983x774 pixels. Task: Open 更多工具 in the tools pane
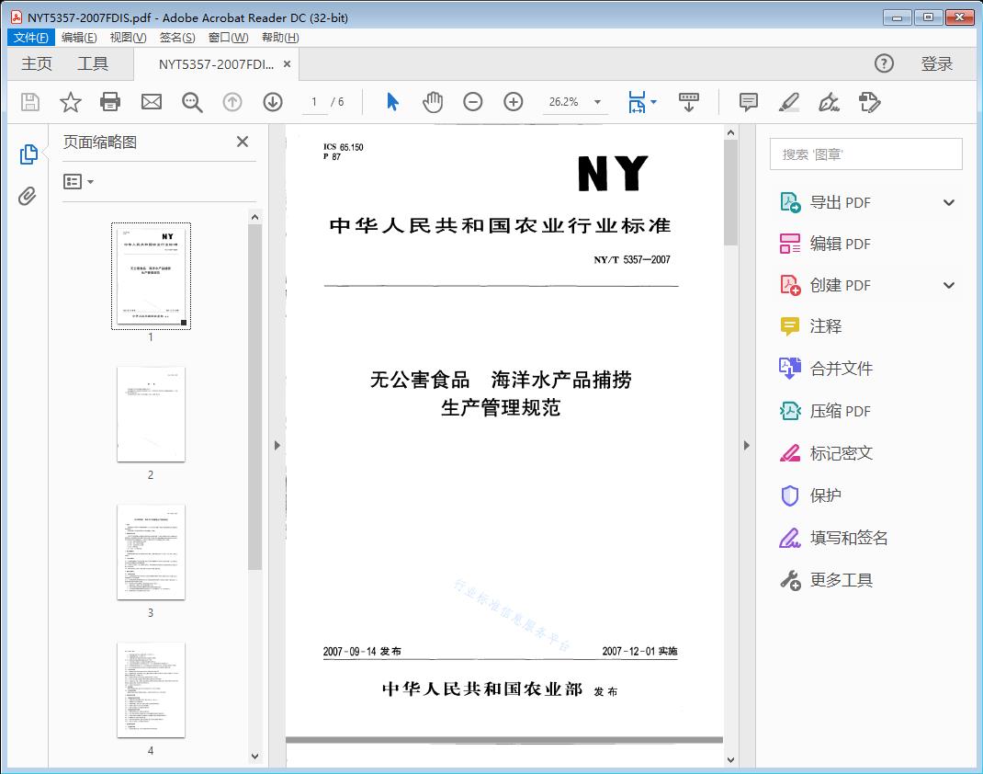[x=841, y=580]
